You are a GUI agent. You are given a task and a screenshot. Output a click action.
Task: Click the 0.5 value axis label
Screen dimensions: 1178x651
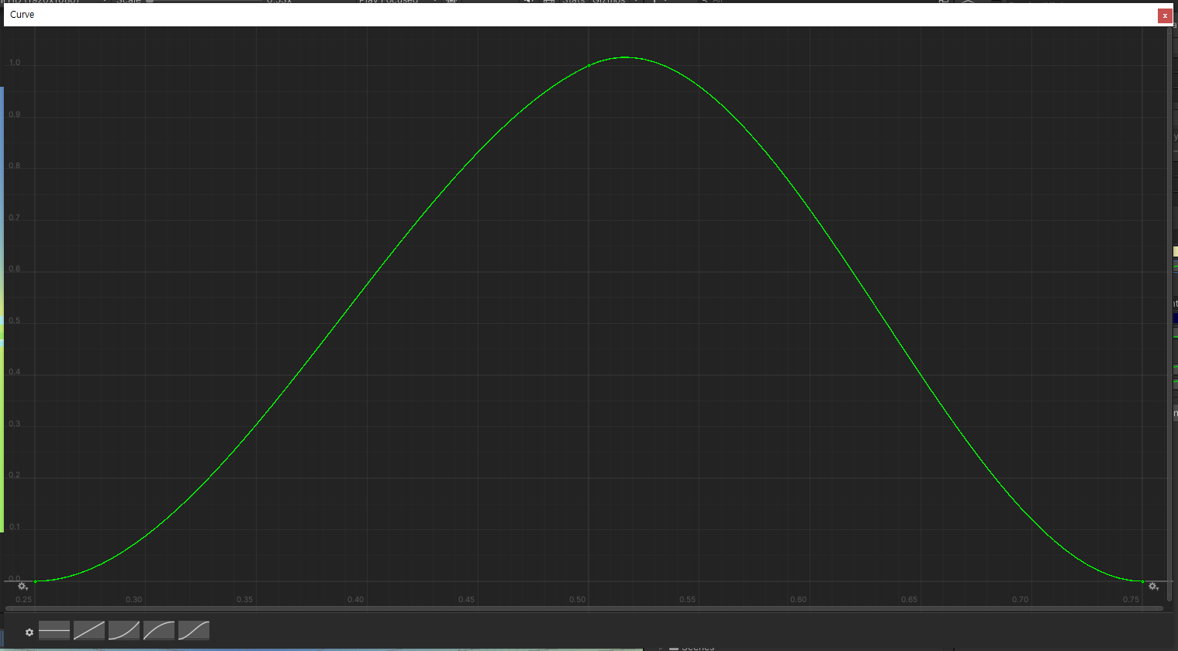coord(15,321)
